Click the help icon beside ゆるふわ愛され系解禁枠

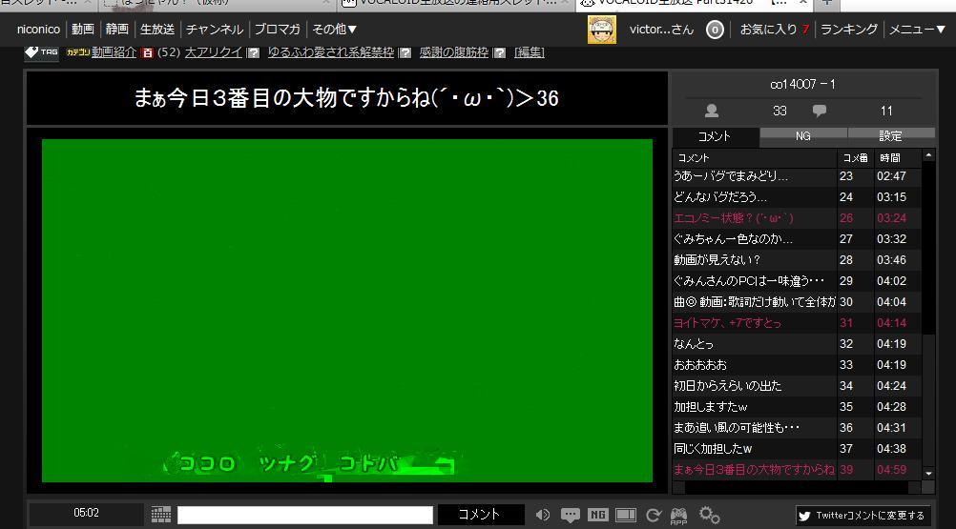tap(405, 53)
